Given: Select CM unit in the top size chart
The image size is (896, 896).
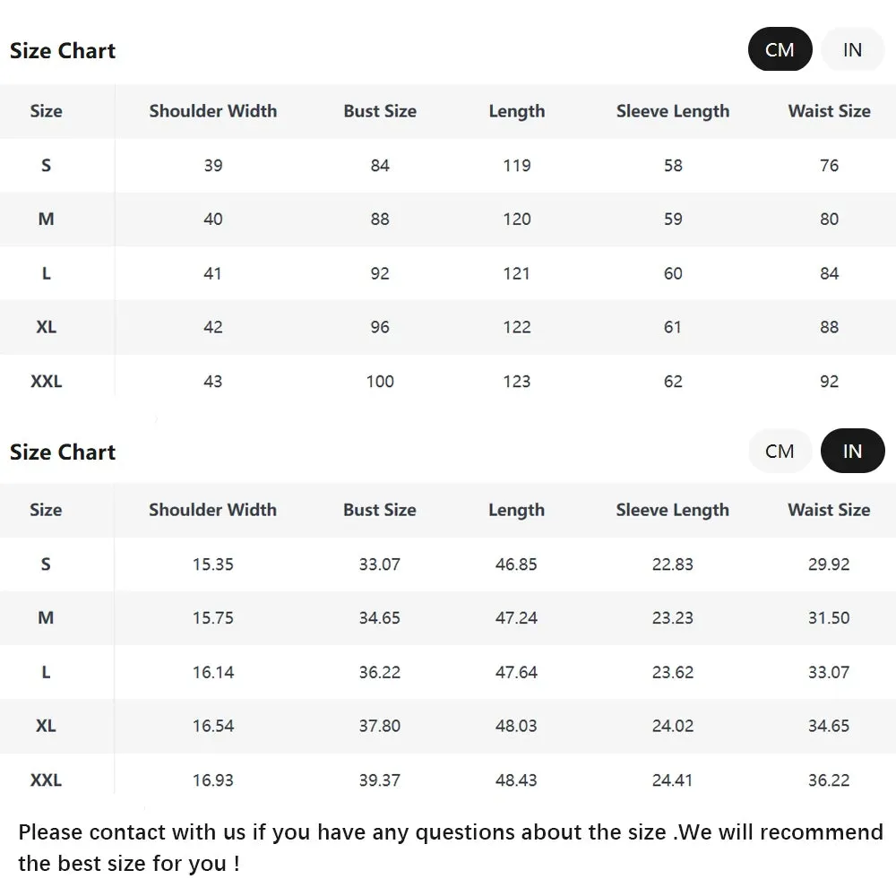Looking at the screenshot, I should [x=780, y=49].
